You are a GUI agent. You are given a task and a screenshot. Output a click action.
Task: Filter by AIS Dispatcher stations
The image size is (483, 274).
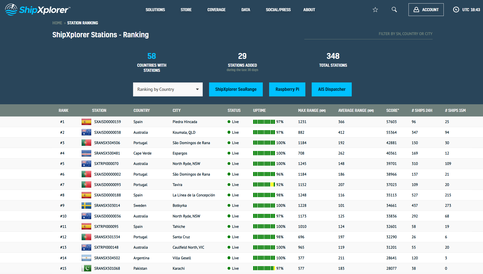coord(332,89)
